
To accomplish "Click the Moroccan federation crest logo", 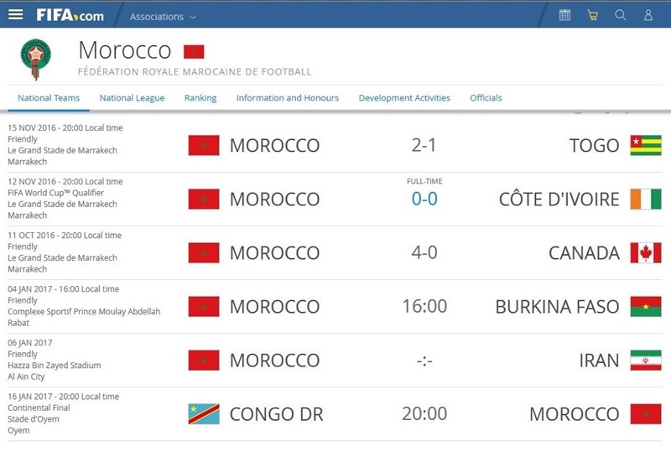I will coord(35,58).
